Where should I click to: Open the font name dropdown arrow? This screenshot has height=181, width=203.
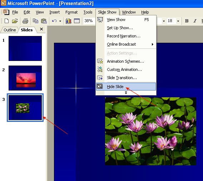[x=164, y=21]
